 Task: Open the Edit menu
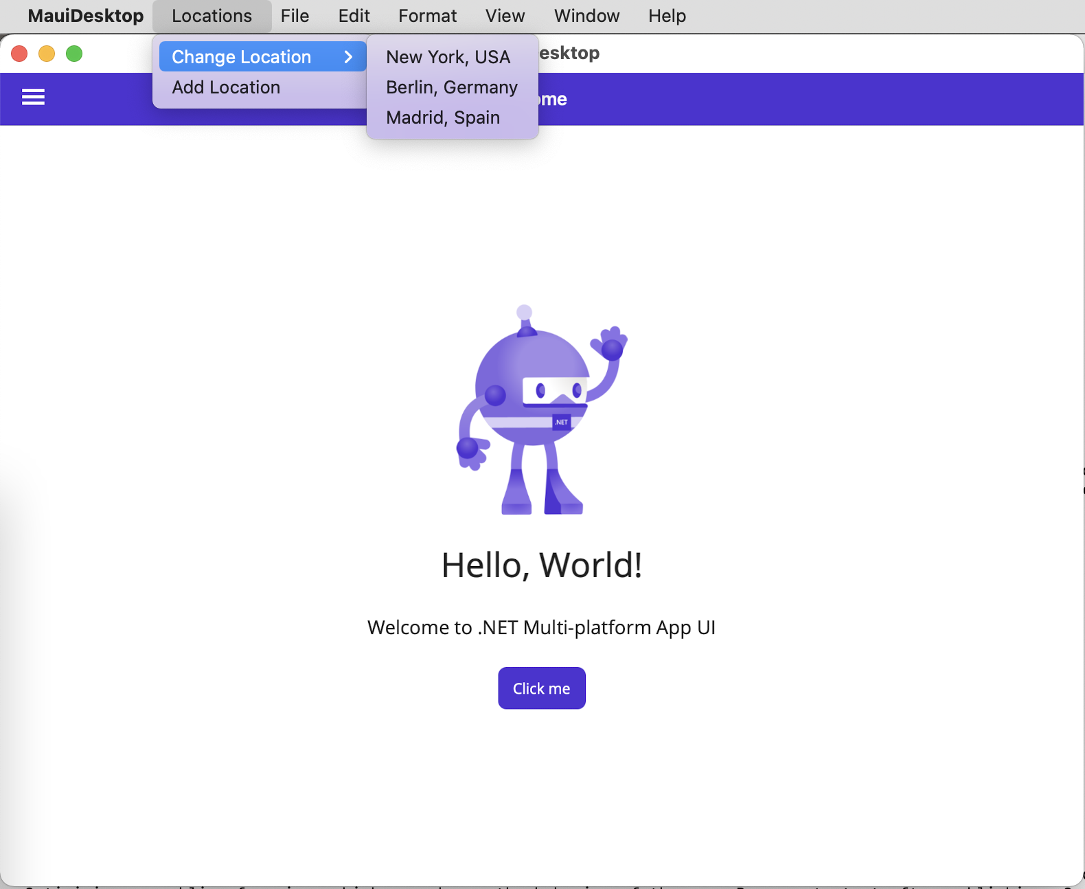(x=354, y=16)
